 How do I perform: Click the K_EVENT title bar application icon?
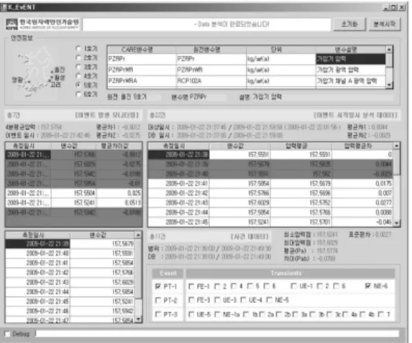pyautogui.click(x=3, y=7)
